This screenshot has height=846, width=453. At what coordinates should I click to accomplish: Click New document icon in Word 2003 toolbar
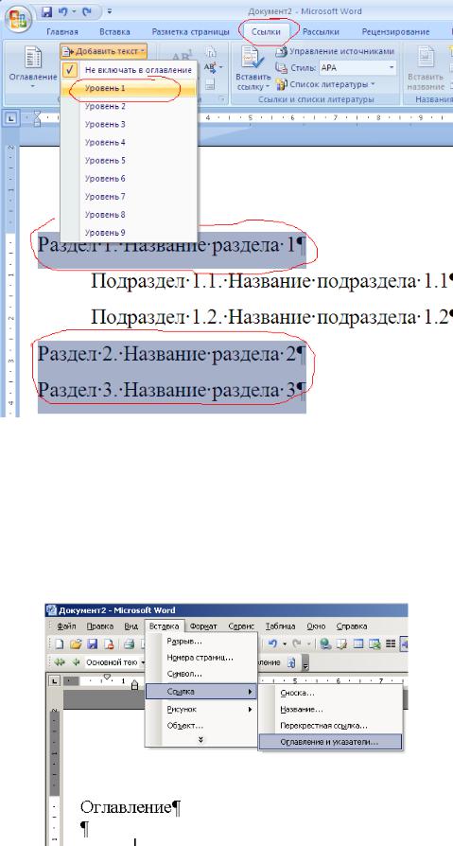60,643
